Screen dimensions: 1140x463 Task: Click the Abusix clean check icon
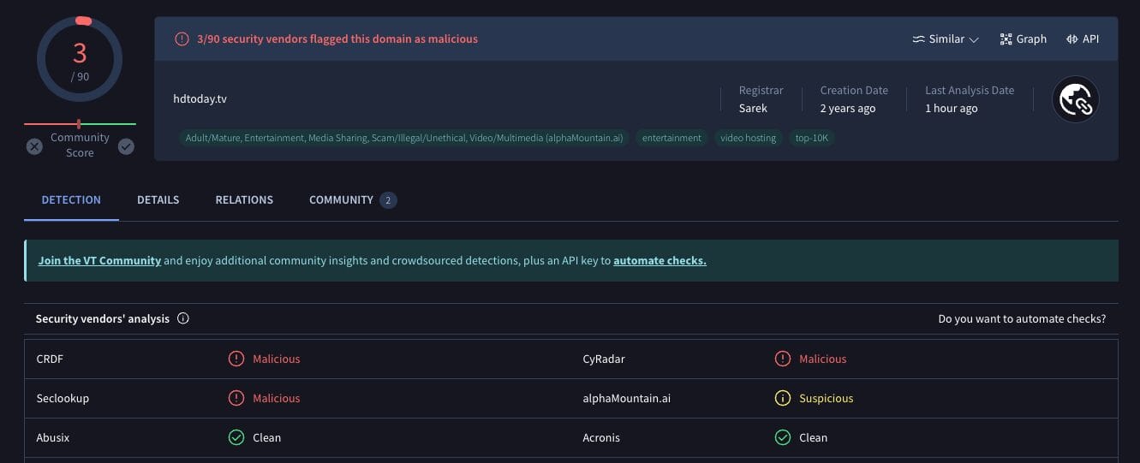236,437
